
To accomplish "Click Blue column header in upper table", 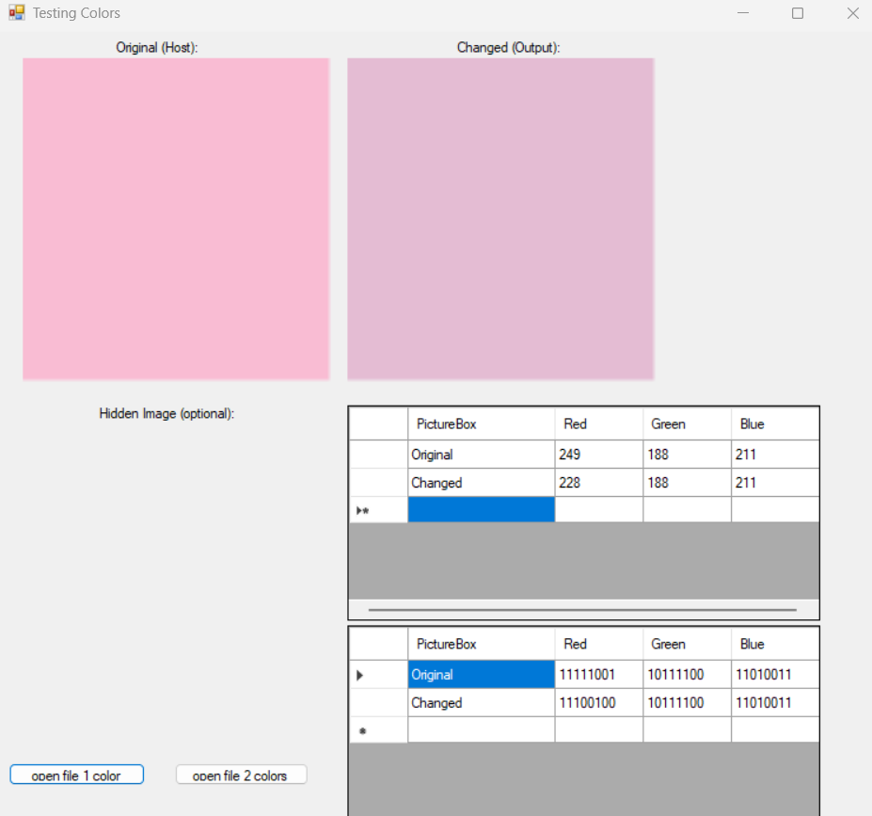I will pos(774,424).
